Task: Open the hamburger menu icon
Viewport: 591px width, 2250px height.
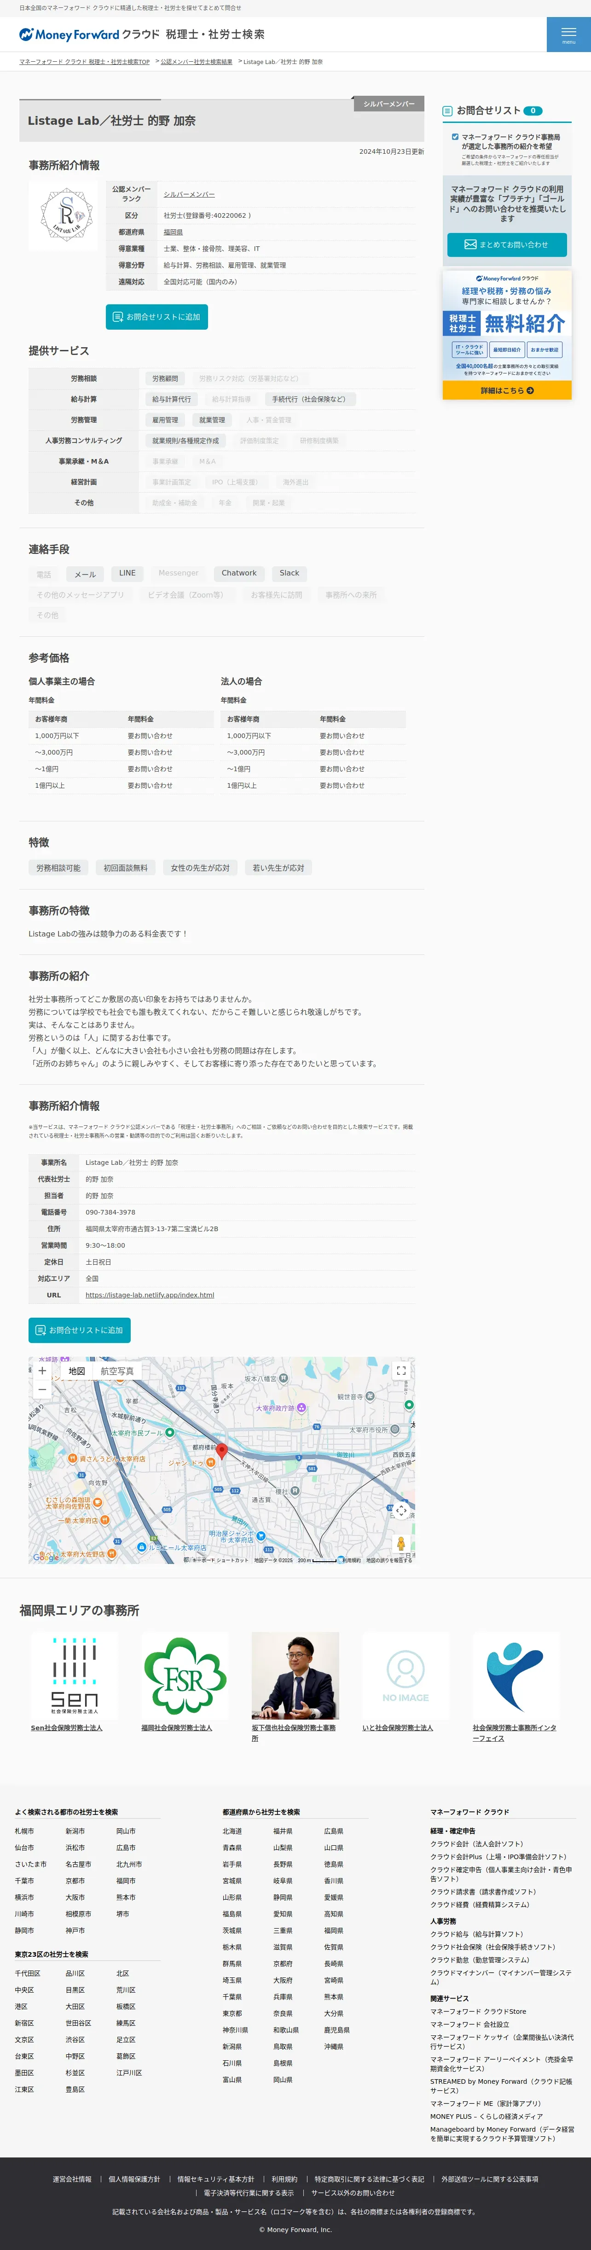Action: point(568,35)
